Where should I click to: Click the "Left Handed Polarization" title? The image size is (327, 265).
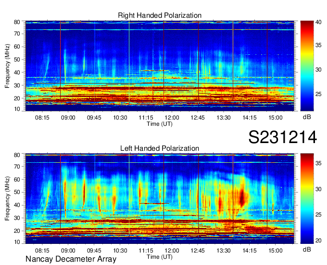(x=160, y=148)
